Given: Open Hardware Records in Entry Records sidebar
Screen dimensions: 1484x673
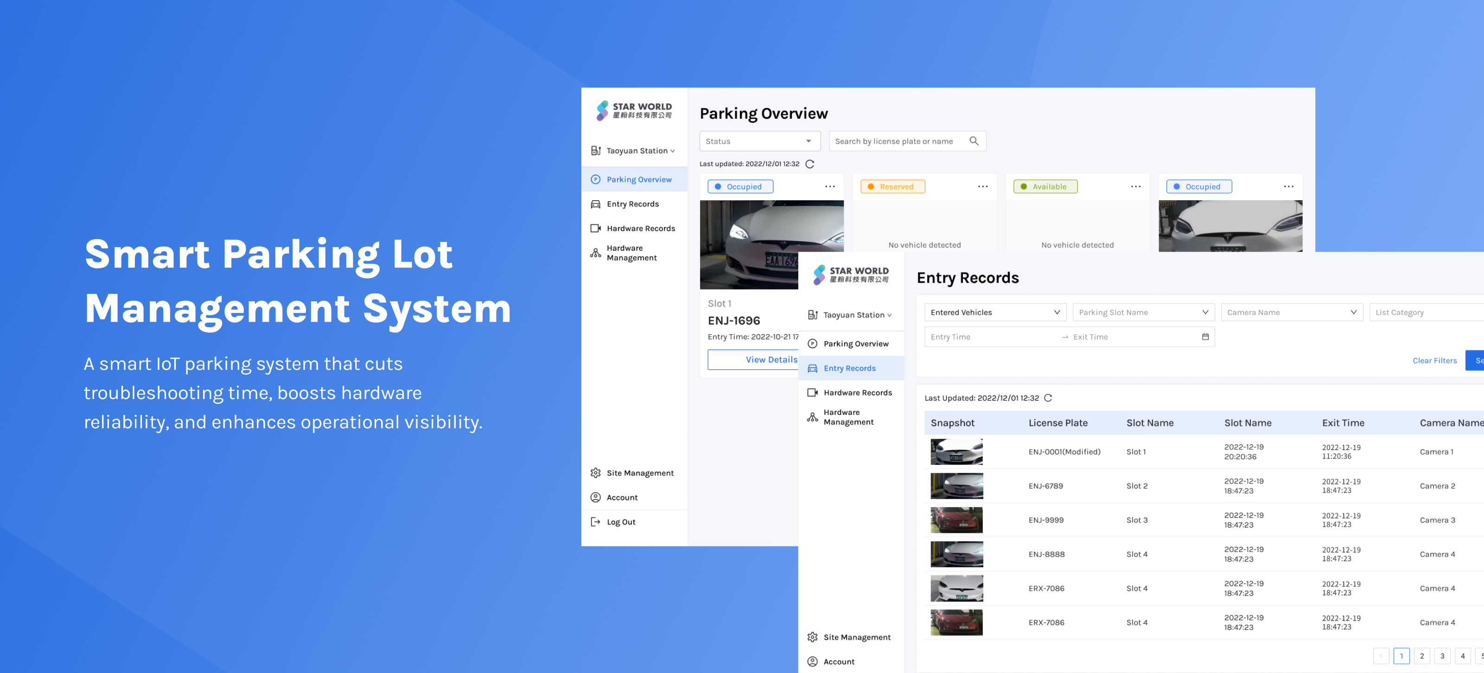Looking at the screenshot, I should 851,393.
